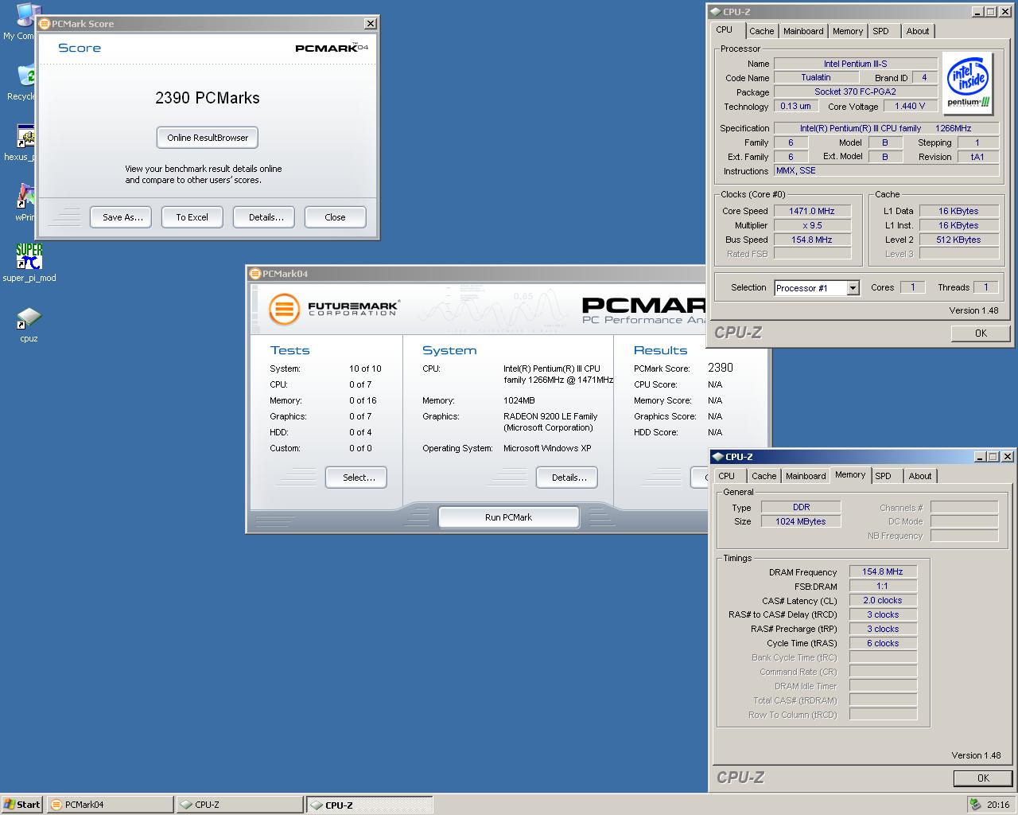
Task: Click the Multiplier x 9.5 field
Action: 812,225
